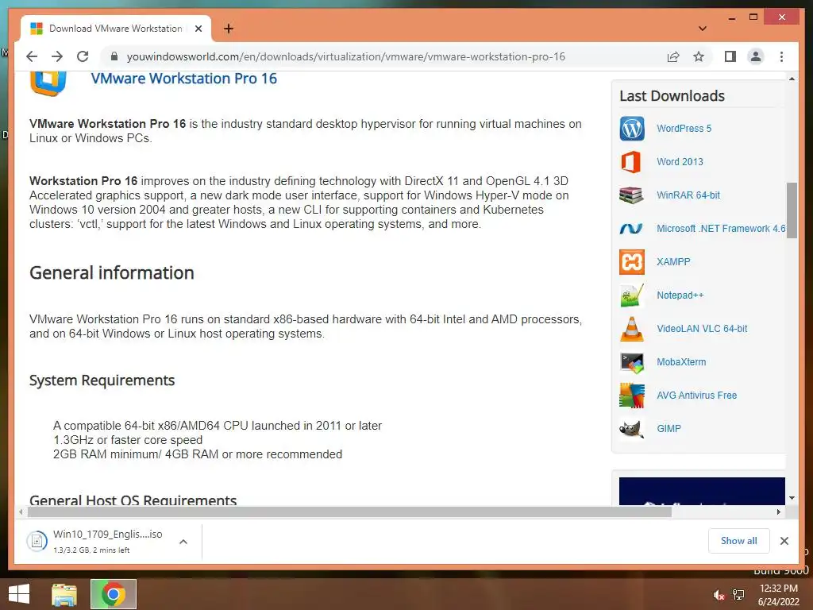This screenshot has width=813, height=610.
Task: Open the VMware Workstation Pro 16 heading link
Action: tap(184, 79)
